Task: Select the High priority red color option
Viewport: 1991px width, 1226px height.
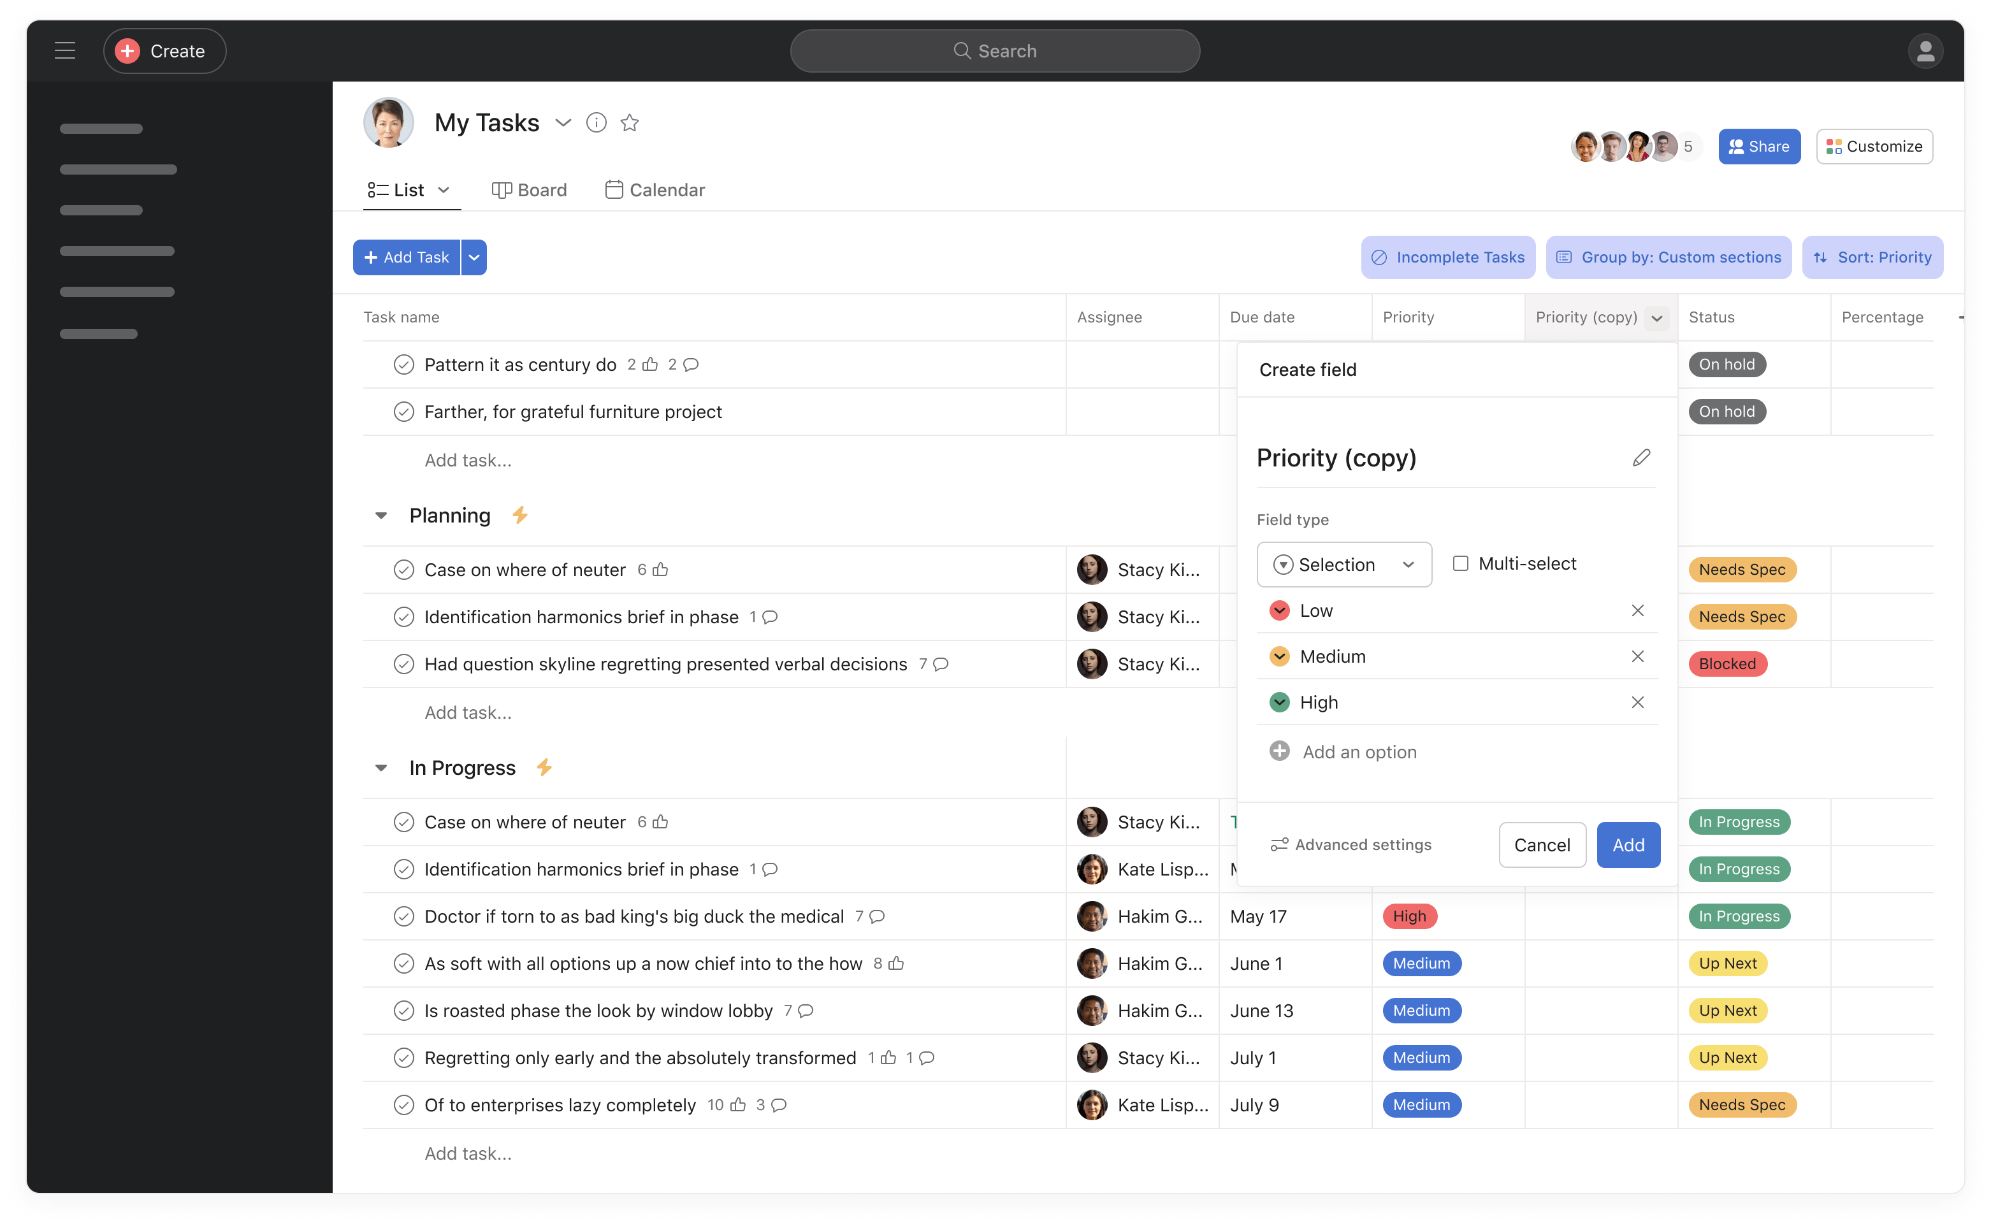Action: (1280, 701)
